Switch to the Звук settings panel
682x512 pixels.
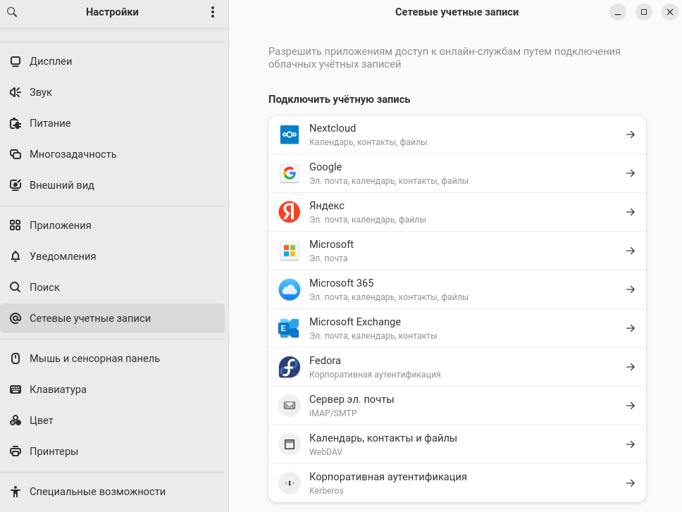click(41, 92)
